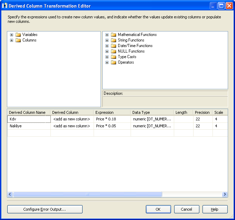The width and height of the screenshot is (235, 220).
Task: Click the horizontal scrollbar right arrow
Action: (225, 194)
